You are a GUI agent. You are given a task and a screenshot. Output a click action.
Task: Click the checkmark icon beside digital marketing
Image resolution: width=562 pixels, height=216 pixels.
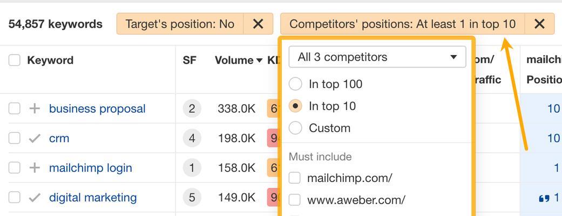pyautogui.click(x=35, y=197)
